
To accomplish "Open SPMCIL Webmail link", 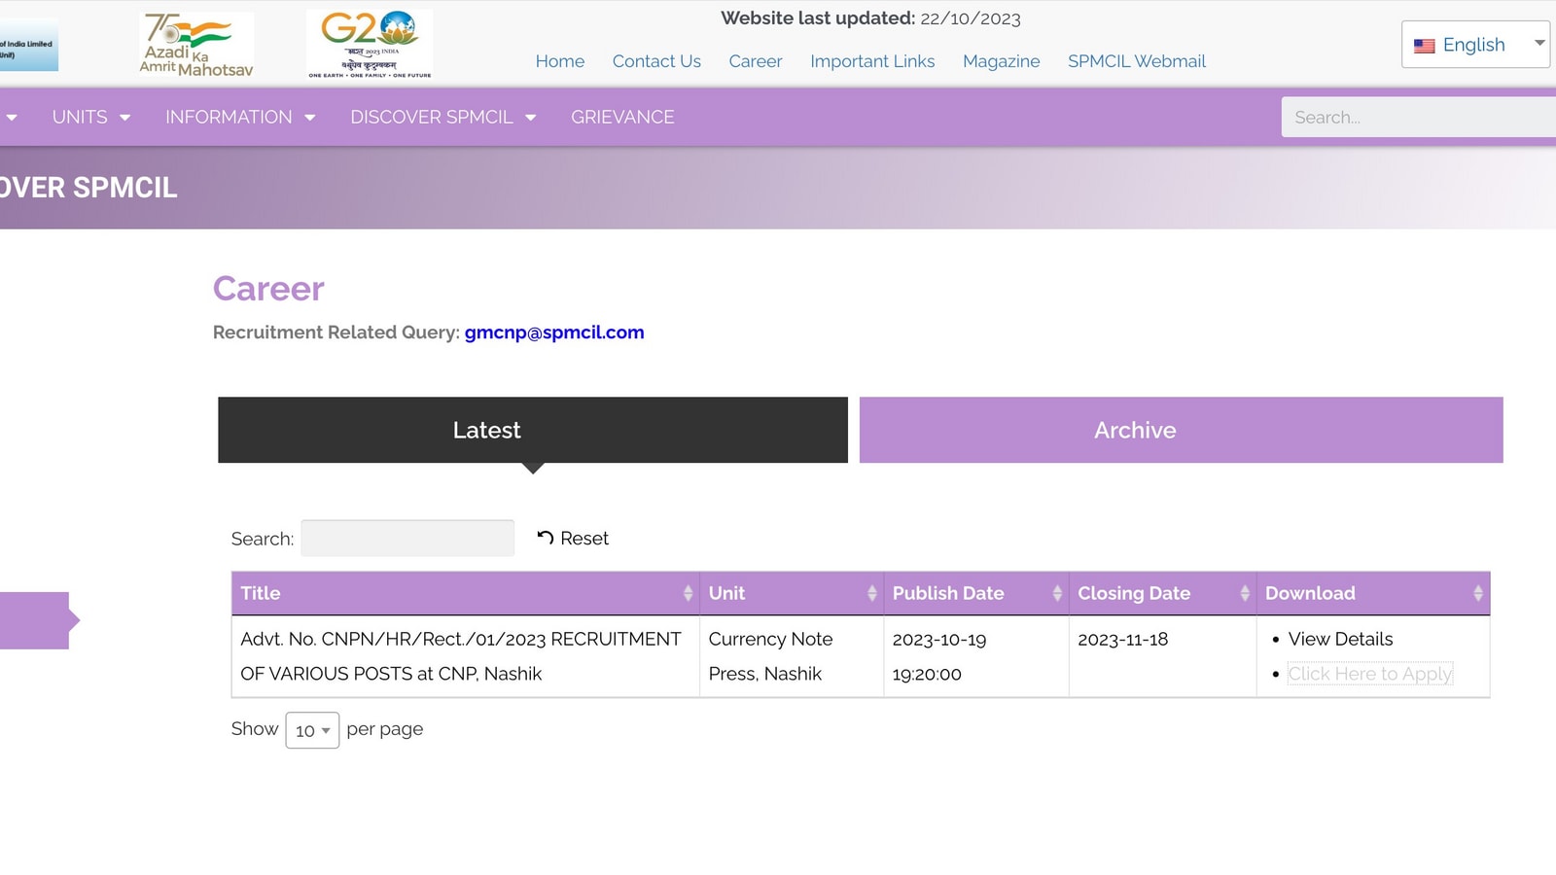I will pyautogui.click(x=1137, y=61).
